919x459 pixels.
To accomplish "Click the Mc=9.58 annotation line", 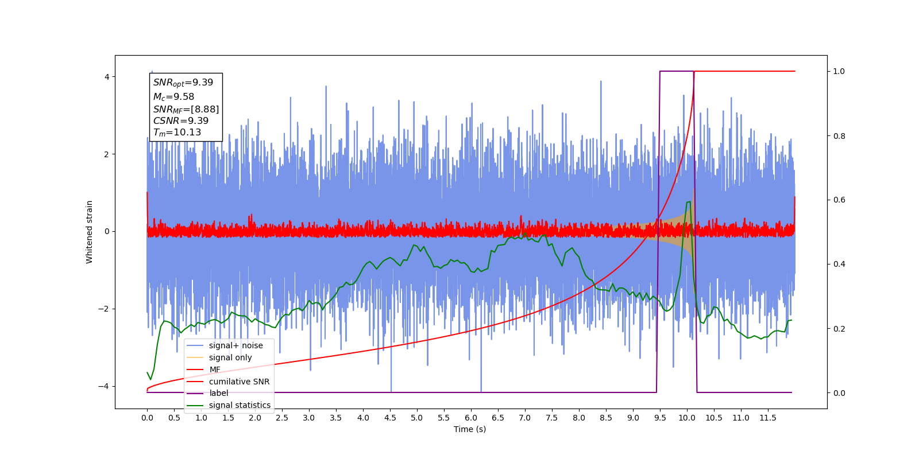I will tap(173, 96).
